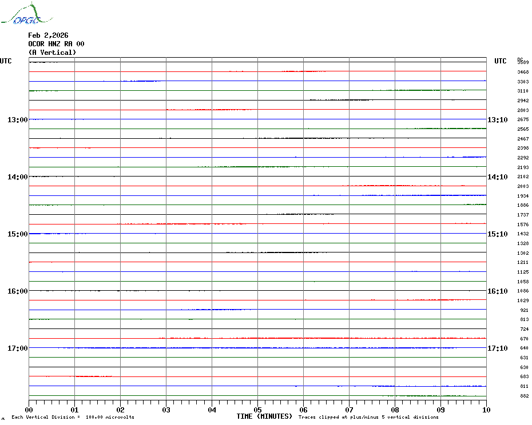Screen dimensions: 532x425
Task: Click the 10 minute tick label
Action: click(x=486, y=410)
